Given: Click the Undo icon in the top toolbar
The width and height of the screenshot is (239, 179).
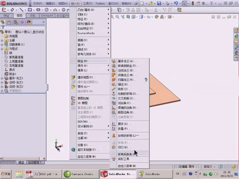Looking at the screenshot, I should [176, 3].
